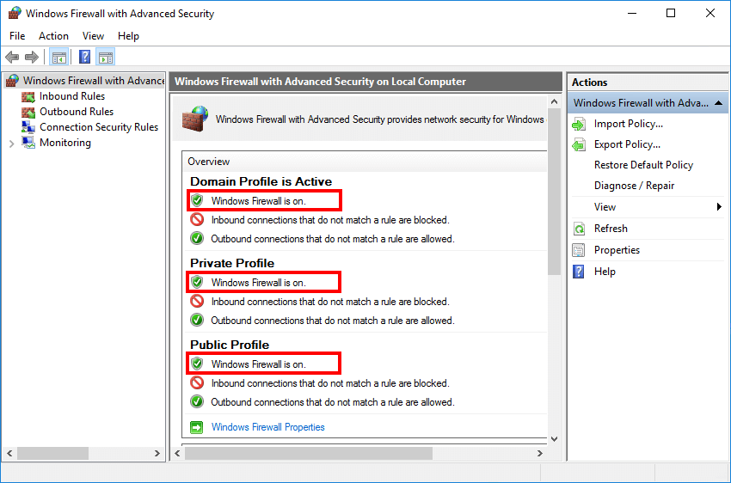Click Diagnose / Repair action

[x=634, y=186]
